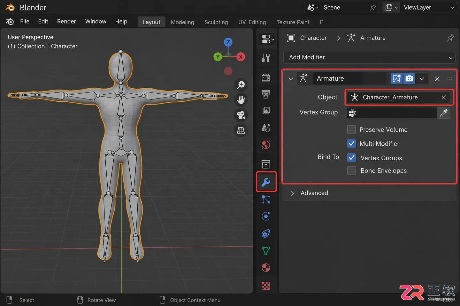Open the Render menu
Viewport: 460px width, 306px height.
(66, 21)
